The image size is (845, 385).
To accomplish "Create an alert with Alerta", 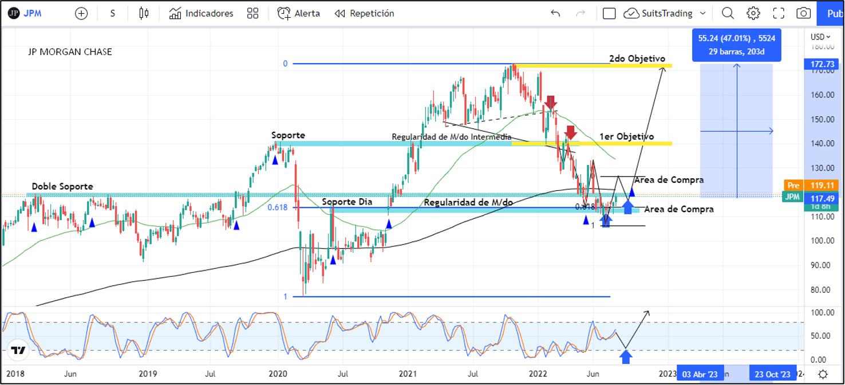I will (x=299, y=13).
